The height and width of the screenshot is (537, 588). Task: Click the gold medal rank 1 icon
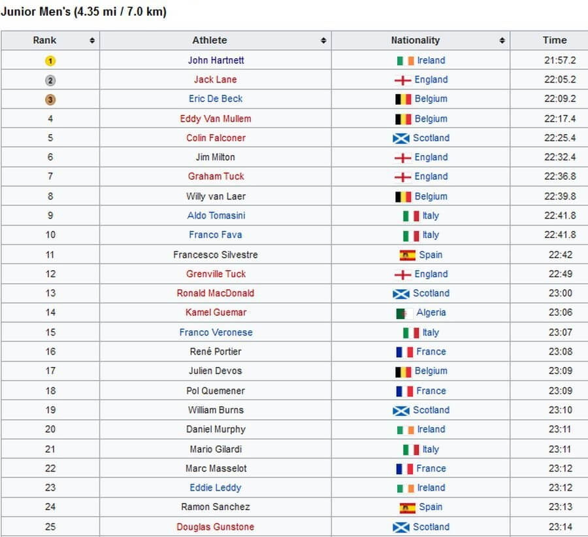tap(50, 60)
